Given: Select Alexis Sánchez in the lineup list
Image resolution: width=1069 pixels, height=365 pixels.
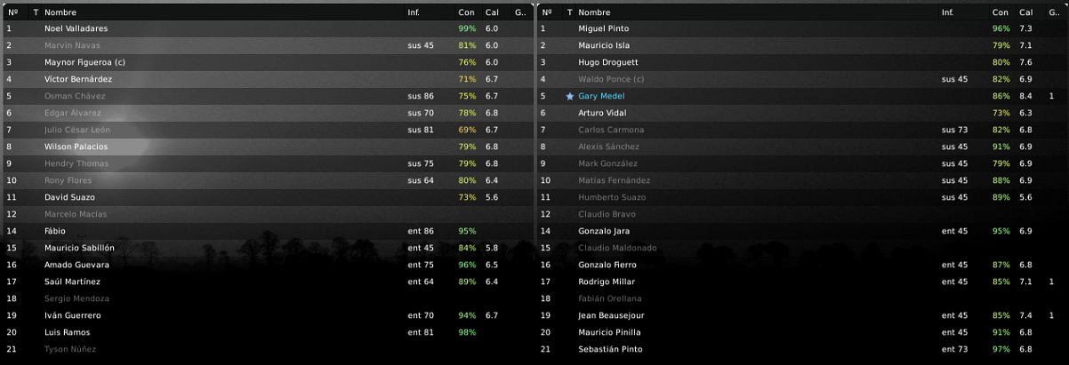Looking at the screenshot, I should point(608,147).
